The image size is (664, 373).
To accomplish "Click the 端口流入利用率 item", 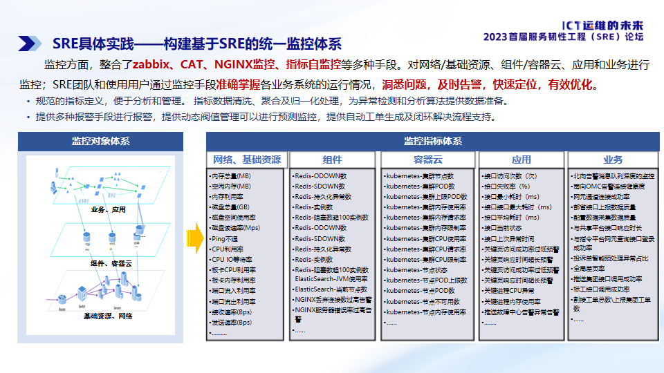I will 232,291.
